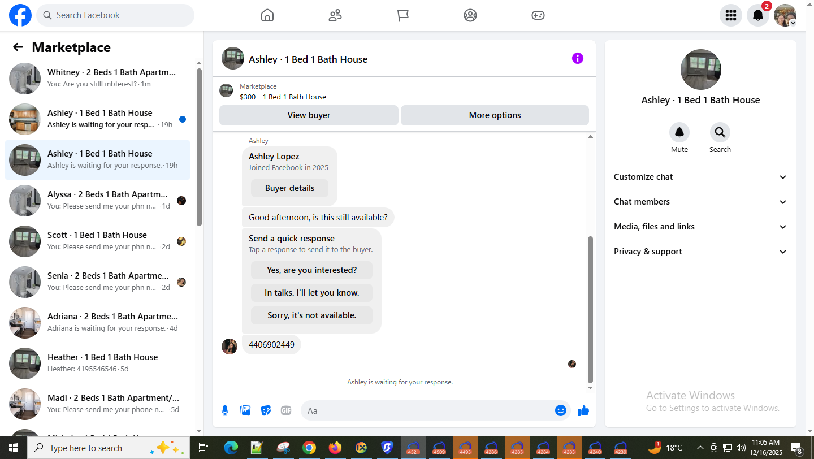Expand Media, files and links section
The height and width of the screenshot is (459, 814).
(700, 227)
